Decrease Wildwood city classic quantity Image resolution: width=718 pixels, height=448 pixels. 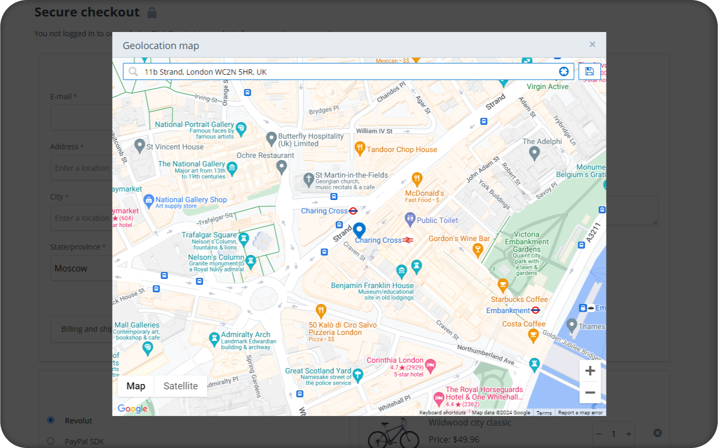point(599,434)
